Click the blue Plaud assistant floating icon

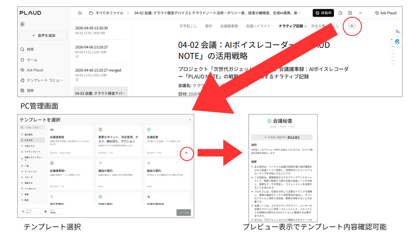(x=397, y=42)
